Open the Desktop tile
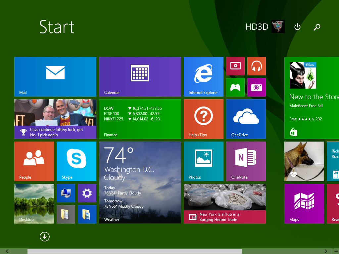 34,204
